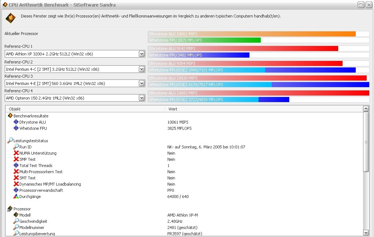Image resolution: width=374 pixels, height=237 pixels.
Task: Click the SiSoftware Sandra title bar icon
Action: 5,4
